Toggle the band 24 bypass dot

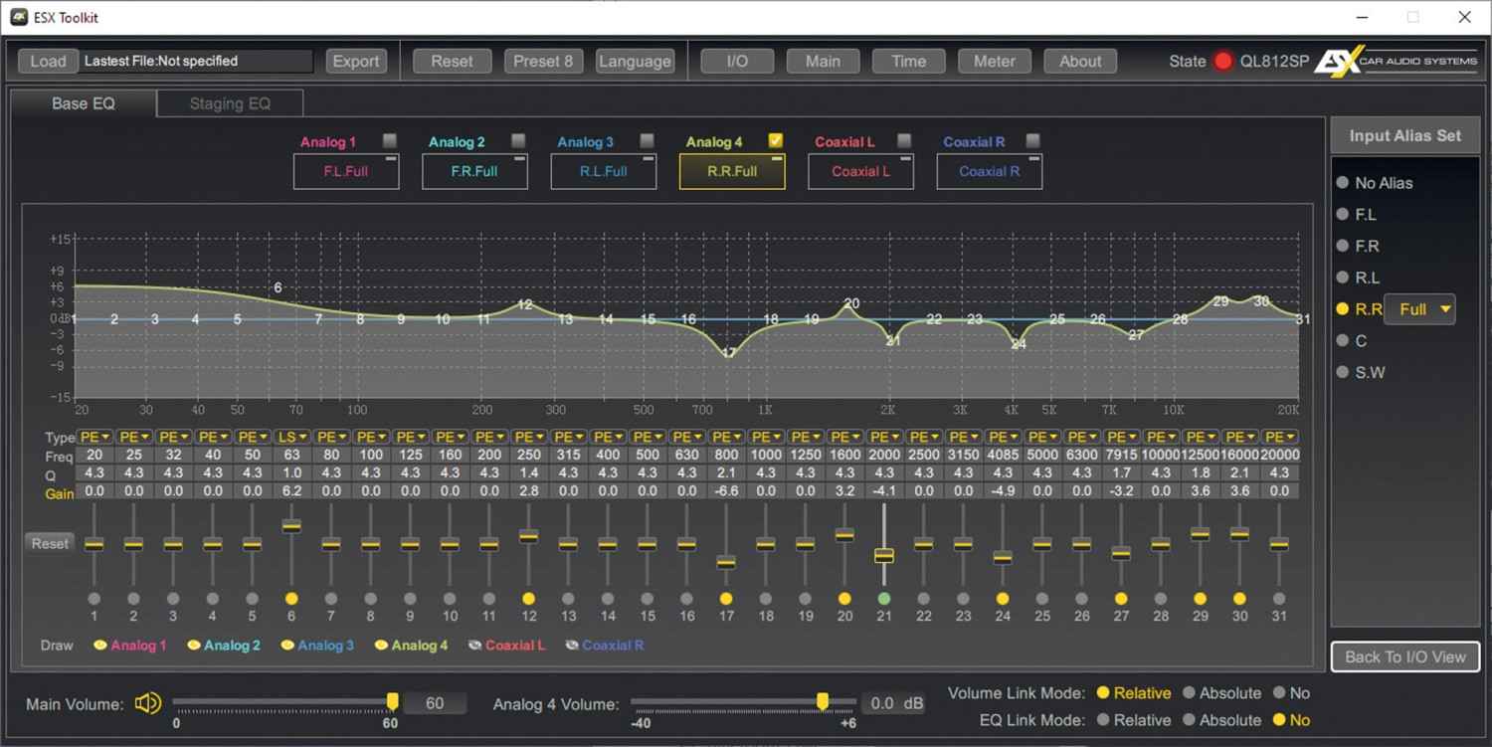pos(1003,599)
